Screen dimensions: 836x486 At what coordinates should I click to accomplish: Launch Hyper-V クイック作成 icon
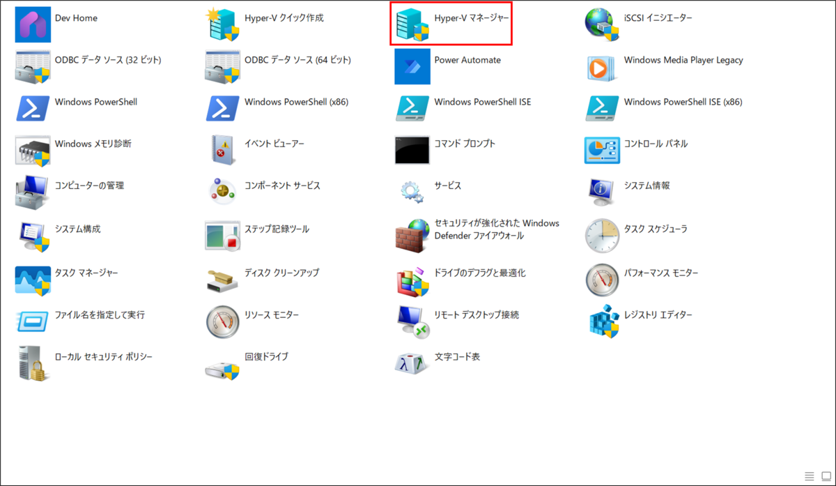coord(222,24)
